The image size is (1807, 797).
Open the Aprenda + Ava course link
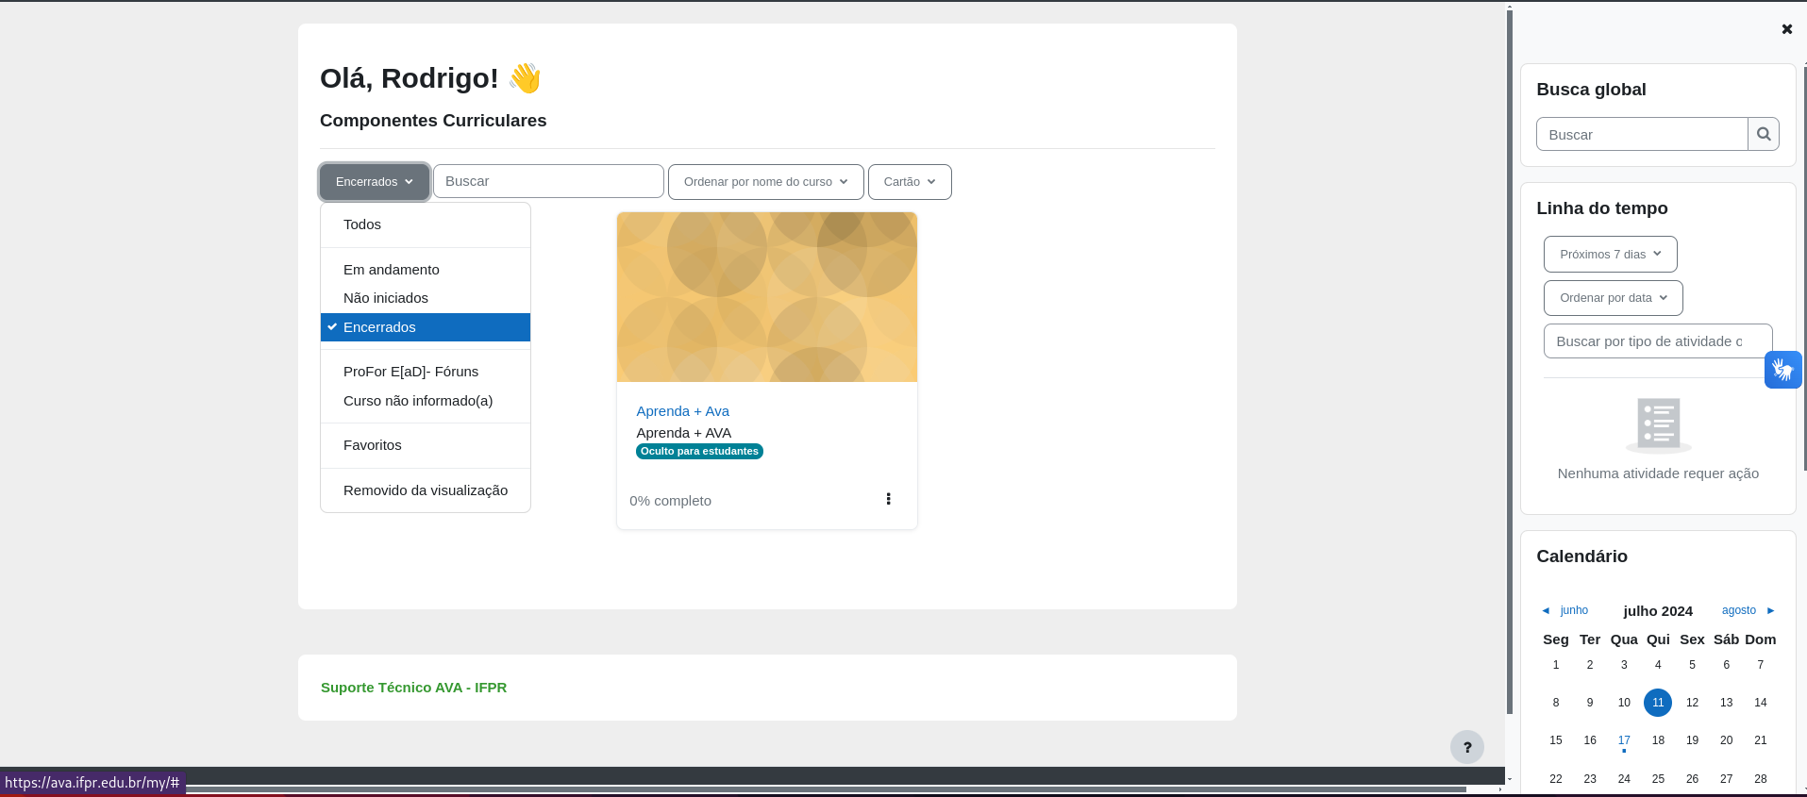[x=682, y=411]
